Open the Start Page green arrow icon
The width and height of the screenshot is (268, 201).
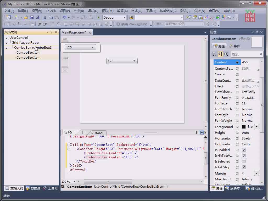tap(217, 17)
